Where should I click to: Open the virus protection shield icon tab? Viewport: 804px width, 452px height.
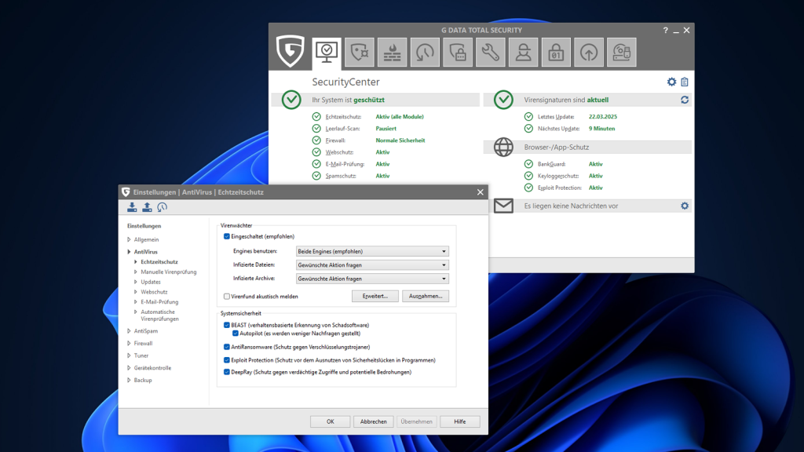[360, 53]
